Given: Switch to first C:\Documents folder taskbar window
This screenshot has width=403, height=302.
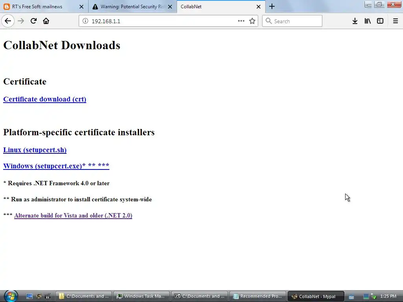Looking at the screenshot, I should (x=84, y=296).
